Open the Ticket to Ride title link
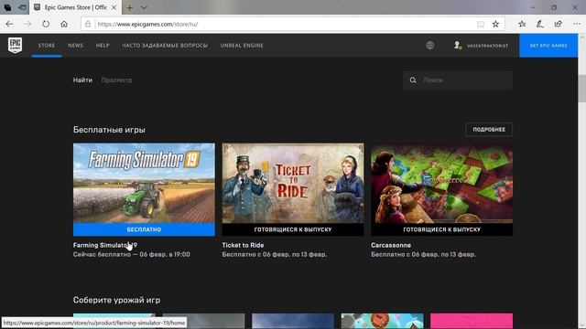The image size is (586, 329). pyautogui.click(x=243, y=245)
